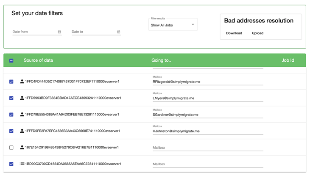Open the Date from calendar picker icon
This screenshot has width=310, height=175.
tap(59, 32)
